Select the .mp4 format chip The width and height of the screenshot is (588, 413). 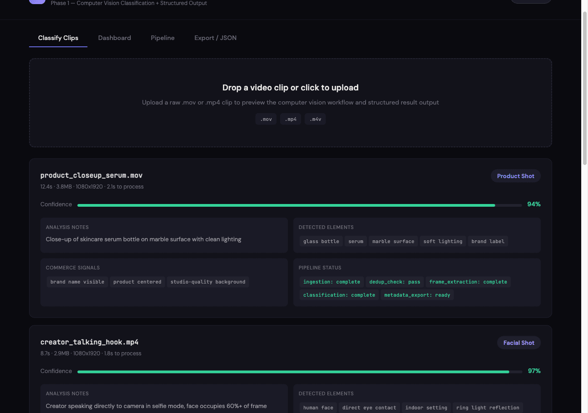click(x=290, y=119)
